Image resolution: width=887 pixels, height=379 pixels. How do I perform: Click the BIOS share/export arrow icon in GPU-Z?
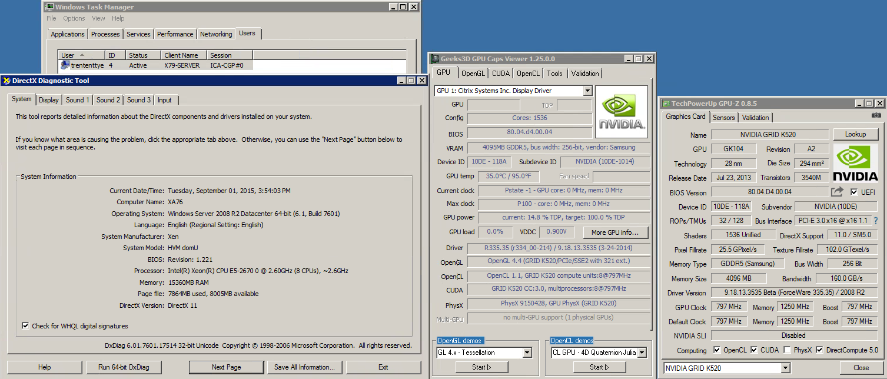[x=837, y=192]
